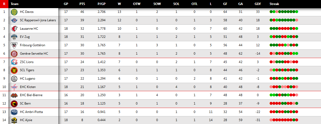
Task: Click the SC Bern bear logo
Action: click(14, 104)
